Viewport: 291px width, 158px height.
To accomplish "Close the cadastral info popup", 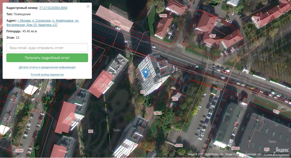I will coord(88,6).
